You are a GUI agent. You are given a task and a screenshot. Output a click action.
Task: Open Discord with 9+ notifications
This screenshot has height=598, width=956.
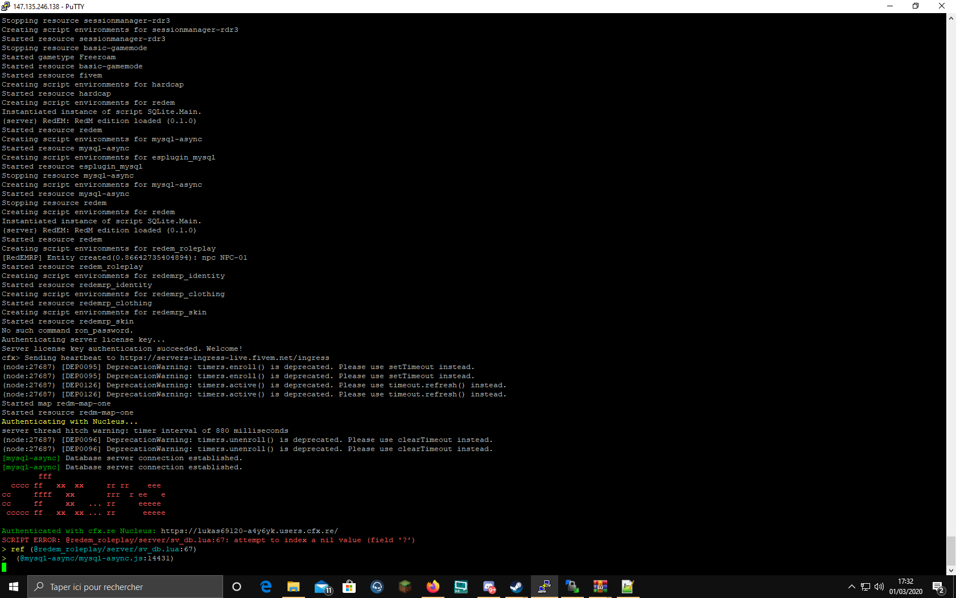coord(489,587)
